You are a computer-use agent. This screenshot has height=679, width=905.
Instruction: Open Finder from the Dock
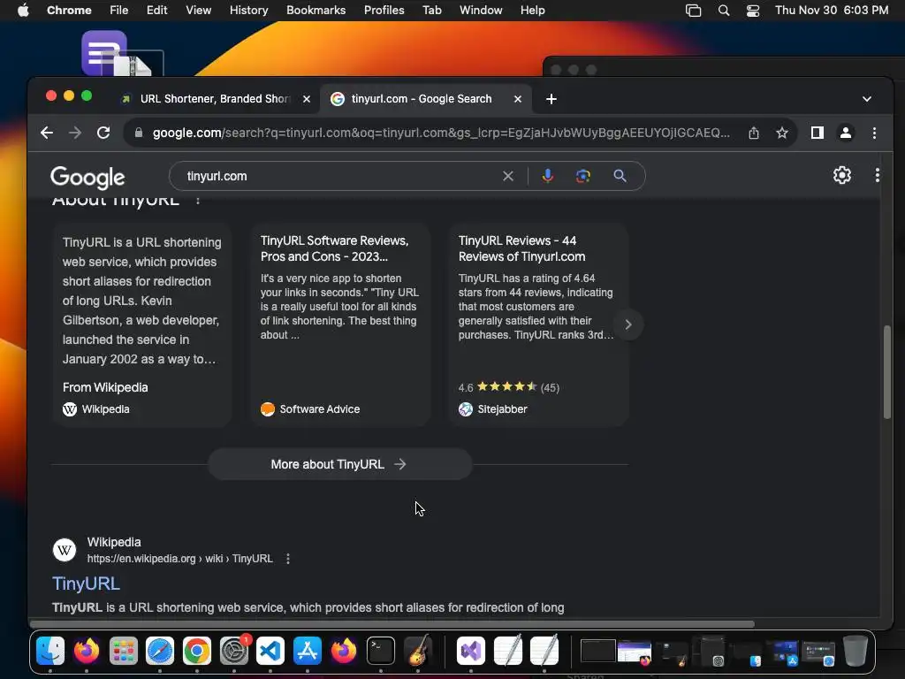[50, 651]
